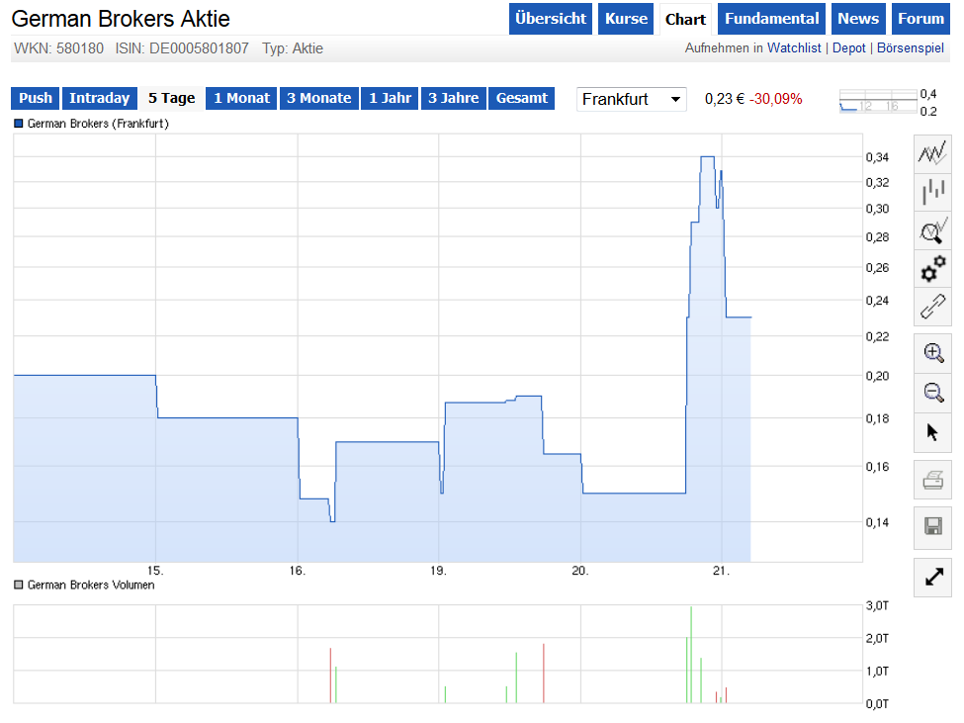
Task: Toggle German Brokers Volumen legend swatch
Action: tap(19, 585)
